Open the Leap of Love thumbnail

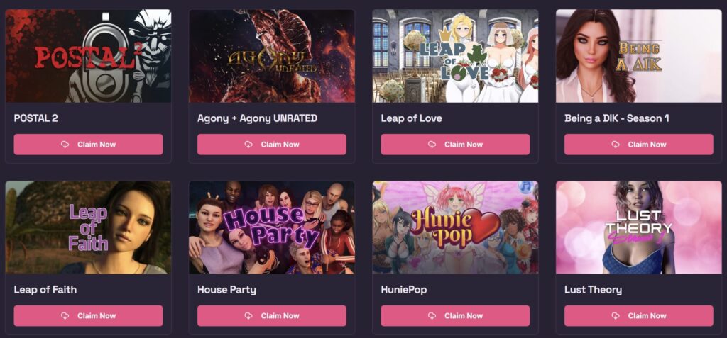pyautogui.click(x=455, y=56)
